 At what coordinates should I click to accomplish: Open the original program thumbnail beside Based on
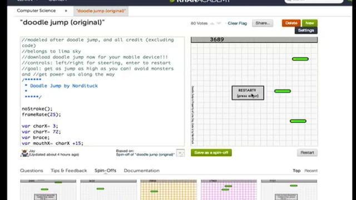180,153
